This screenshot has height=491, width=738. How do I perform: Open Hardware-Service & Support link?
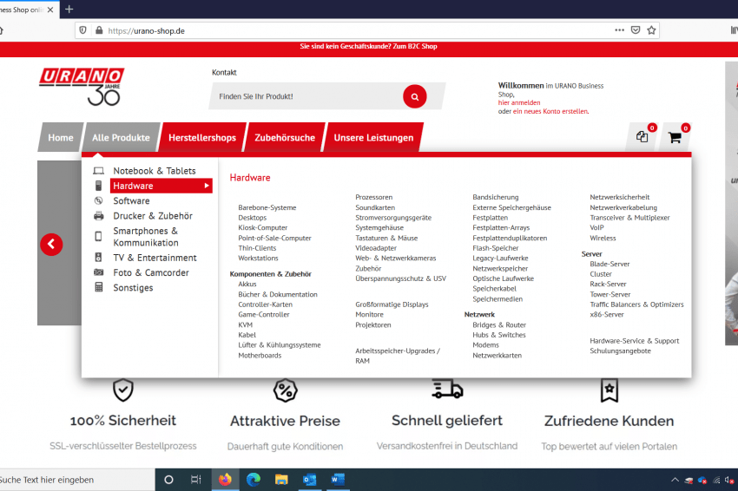[635, 341]
